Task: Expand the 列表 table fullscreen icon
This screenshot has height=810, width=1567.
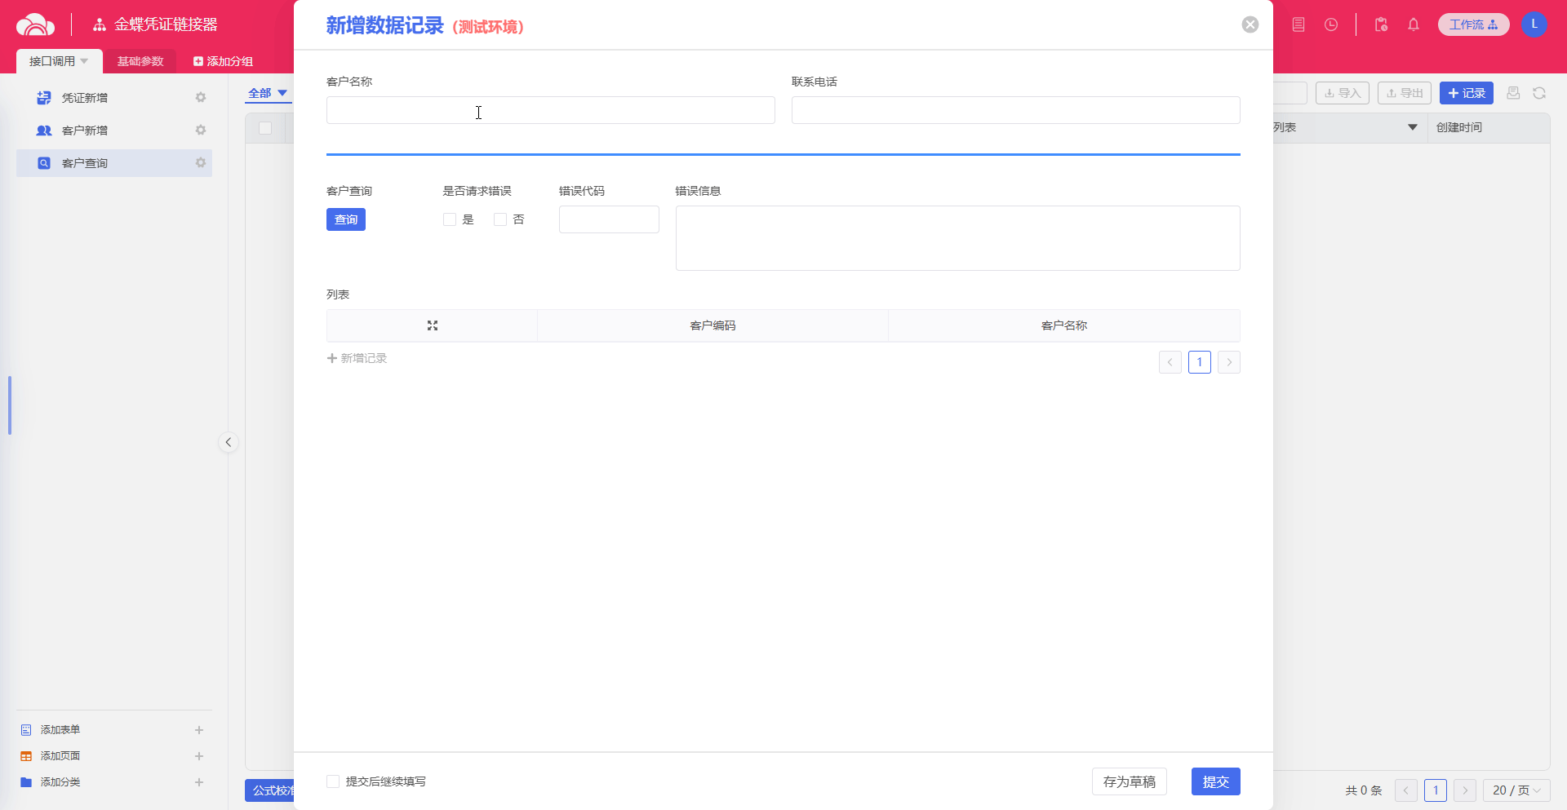Action: pyautogui.click(x=433, y=325)
